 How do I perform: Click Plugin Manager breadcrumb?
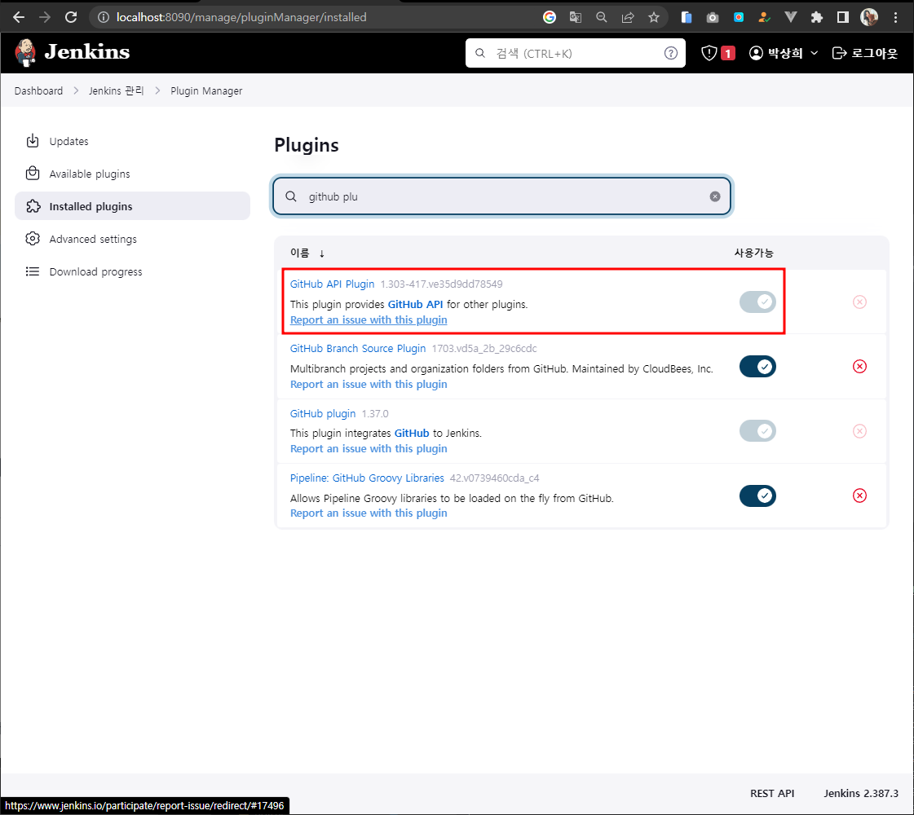(x=206, y=91)
